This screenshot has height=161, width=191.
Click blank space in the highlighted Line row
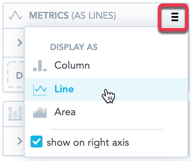pos(149,89)
